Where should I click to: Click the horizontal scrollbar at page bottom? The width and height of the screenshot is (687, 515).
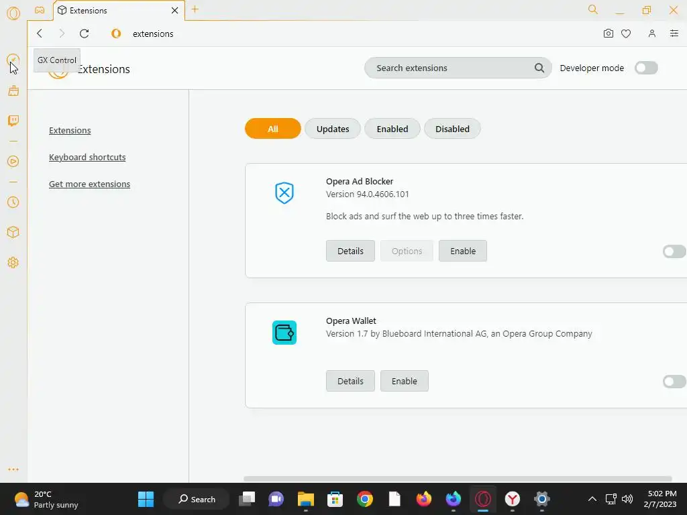click(458, 479)
